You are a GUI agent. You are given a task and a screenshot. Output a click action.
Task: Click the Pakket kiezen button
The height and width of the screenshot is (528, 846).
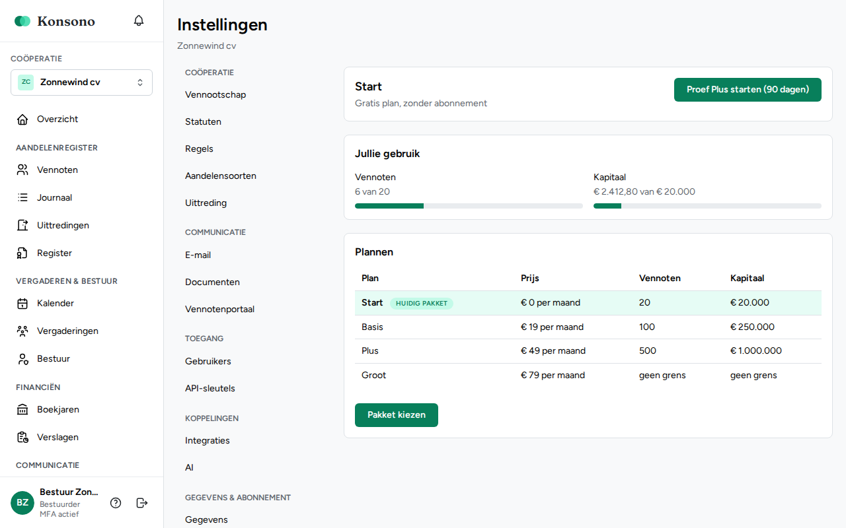point(397,415)
